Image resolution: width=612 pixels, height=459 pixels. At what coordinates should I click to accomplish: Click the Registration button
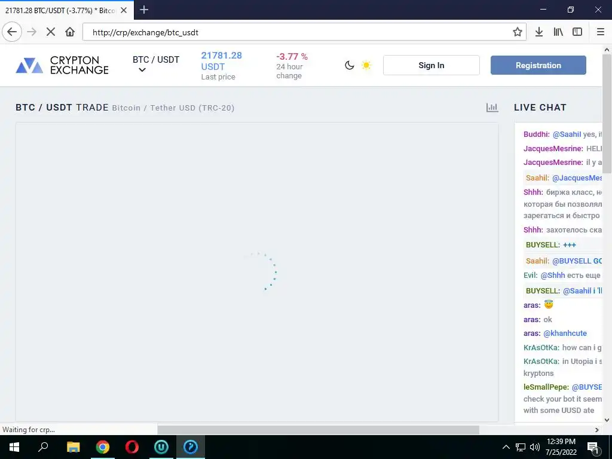(538, 65)
